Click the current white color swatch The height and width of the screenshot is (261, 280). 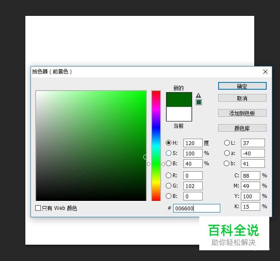click(x=179, y=114)
